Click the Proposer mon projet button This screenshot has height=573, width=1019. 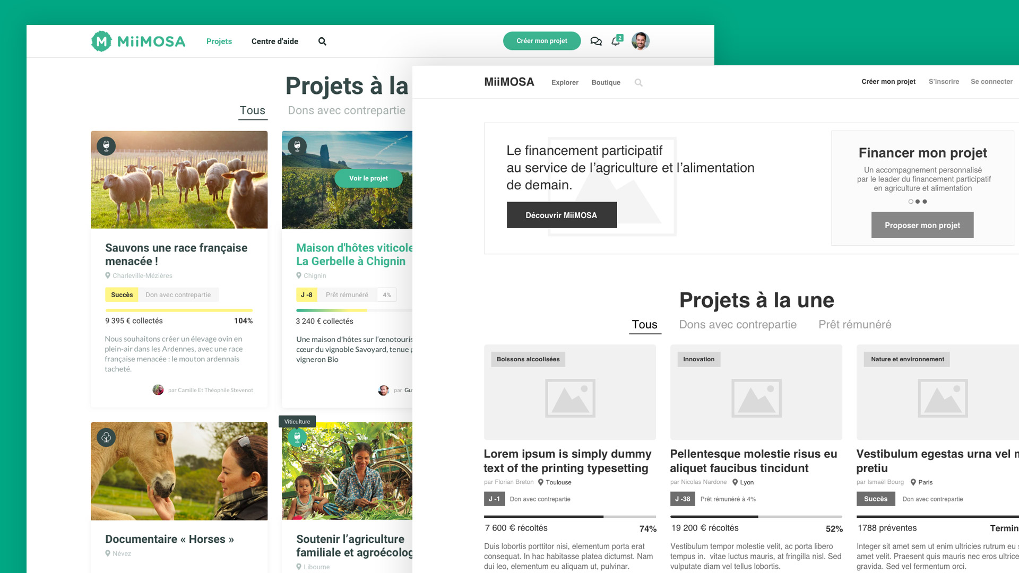[x=922, y=225]
